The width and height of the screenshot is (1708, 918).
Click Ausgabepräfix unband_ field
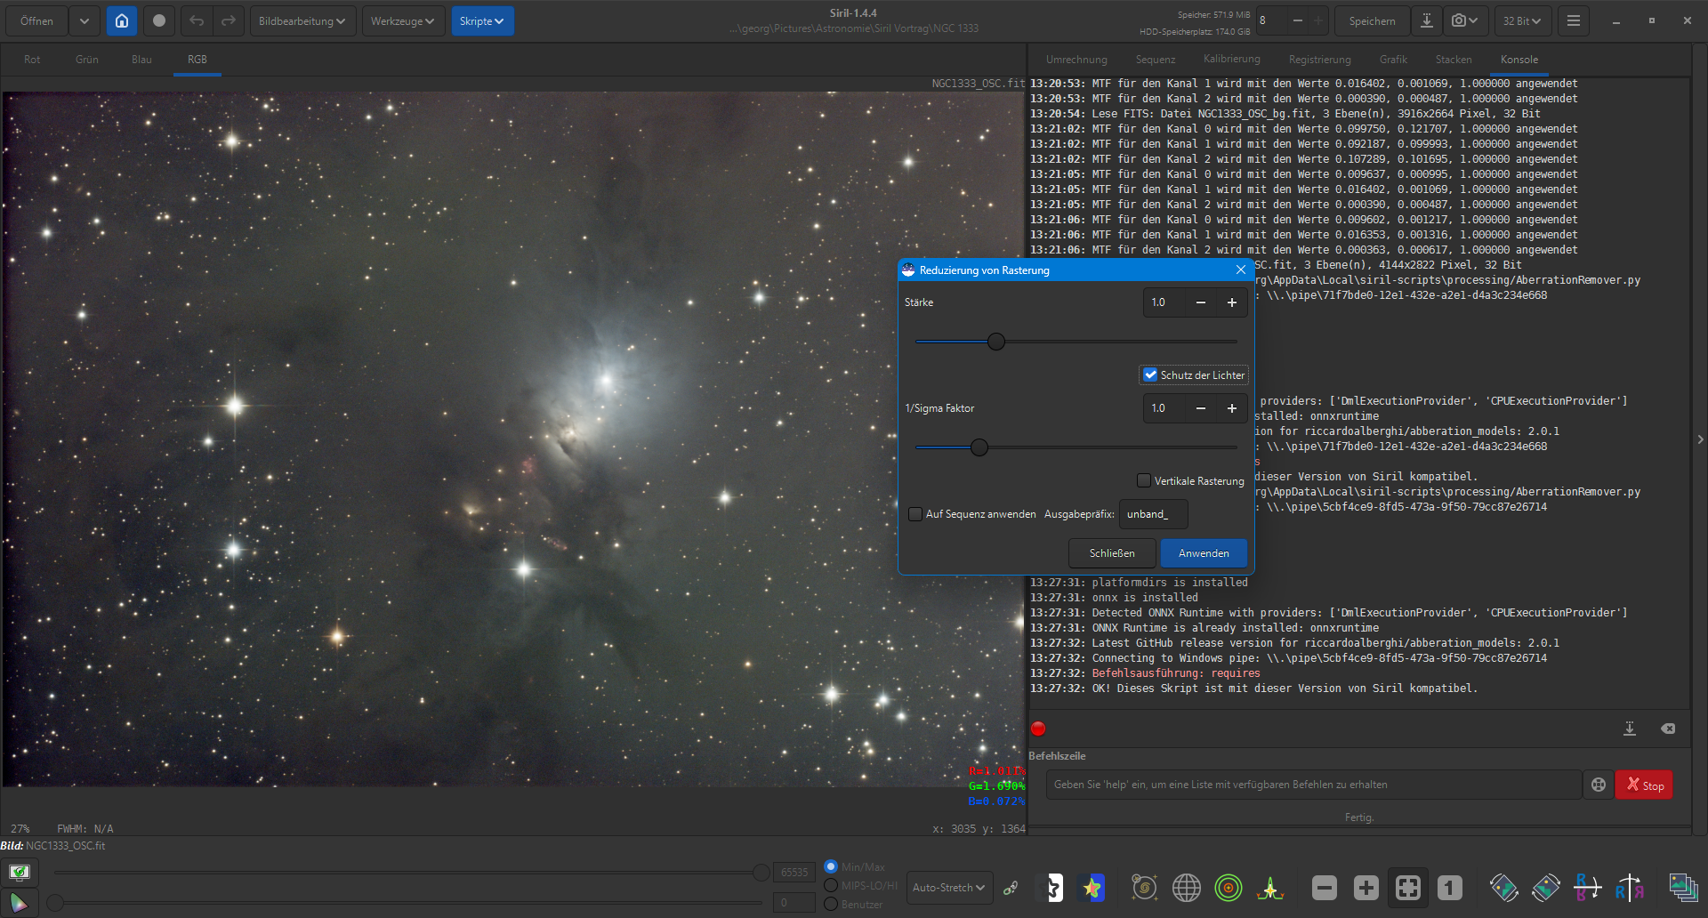coord(1153,514)
